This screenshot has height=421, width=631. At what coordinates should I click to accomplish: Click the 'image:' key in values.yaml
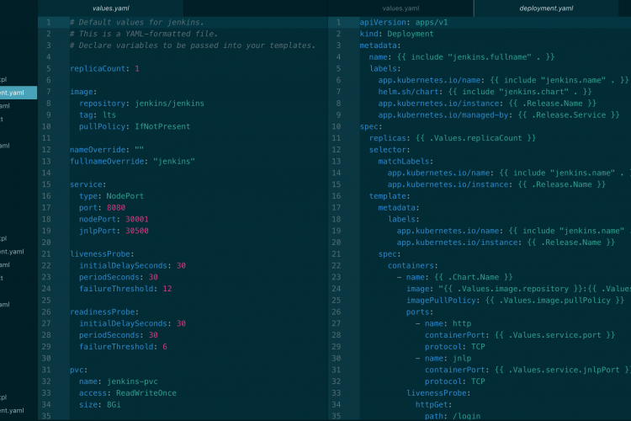pos(83,92)
